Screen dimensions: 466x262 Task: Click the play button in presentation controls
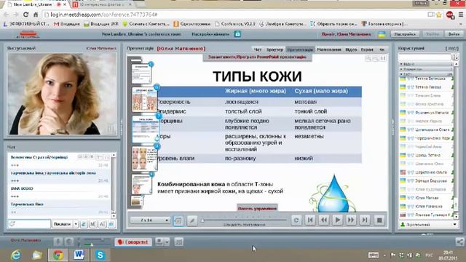(x=337, y=220)
